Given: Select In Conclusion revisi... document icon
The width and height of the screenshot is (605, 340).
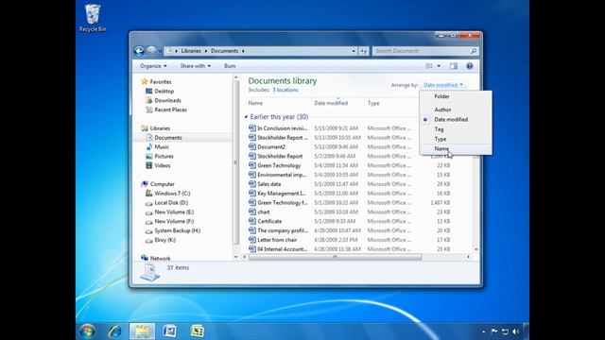Looking at the screenshot, I should tap(252, 128).
